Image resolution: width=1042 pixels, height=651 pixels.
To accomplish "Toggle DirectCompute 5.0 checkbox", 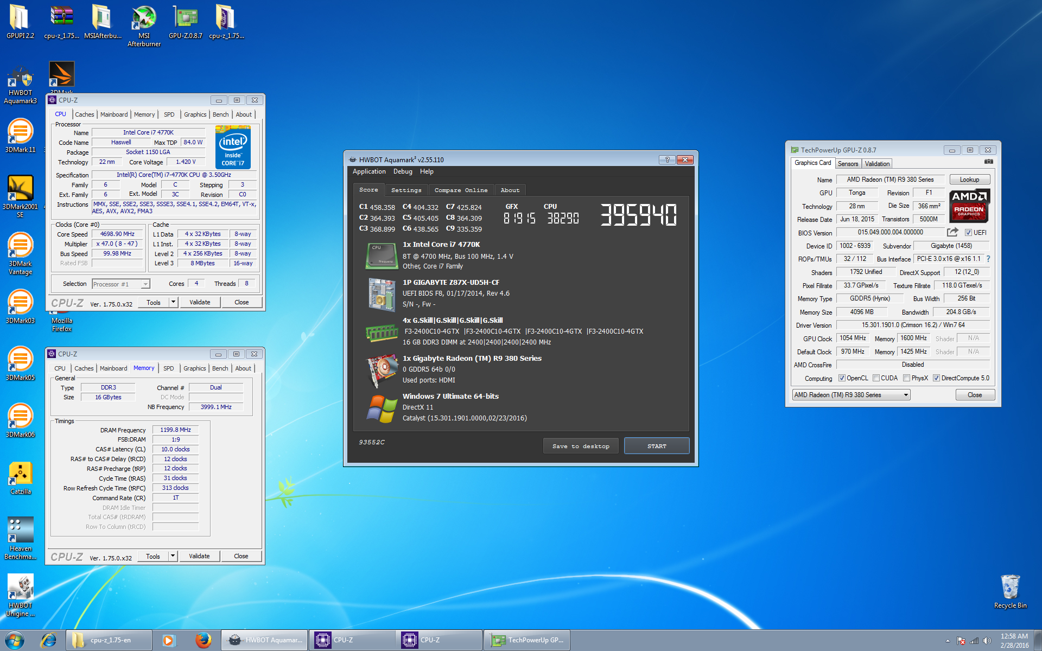I will pos(936,378).
